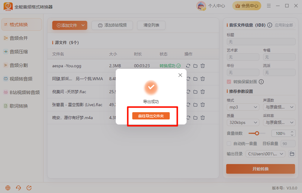Click the circular arrow icon beside the headset
302x193 pixels.
pyautogui.click(x=29, y=188)
